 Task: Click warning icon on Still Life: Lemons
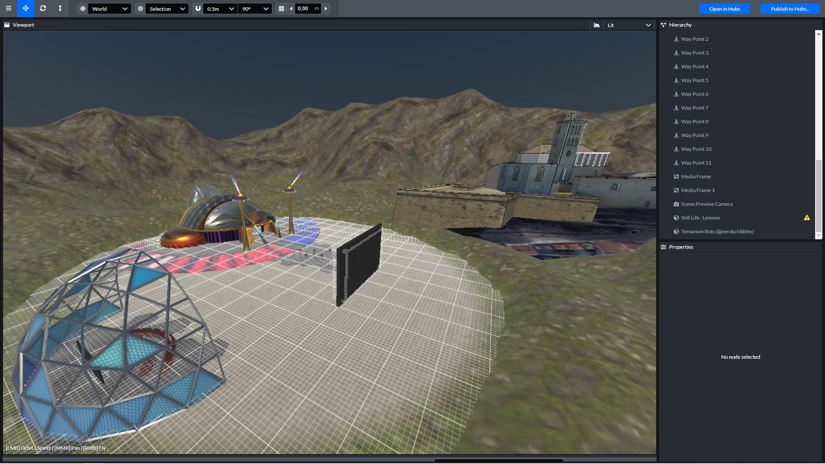(807, 218)
